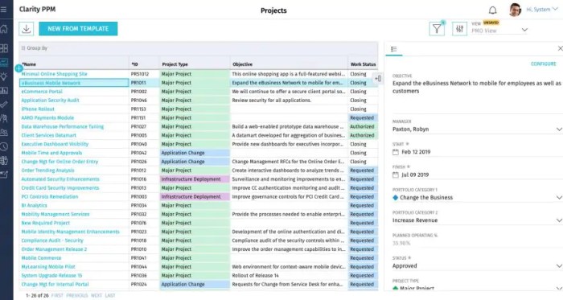The width and height of the screenshot is (563, 300).
Task: Click the export download icon
Action: 27,29
